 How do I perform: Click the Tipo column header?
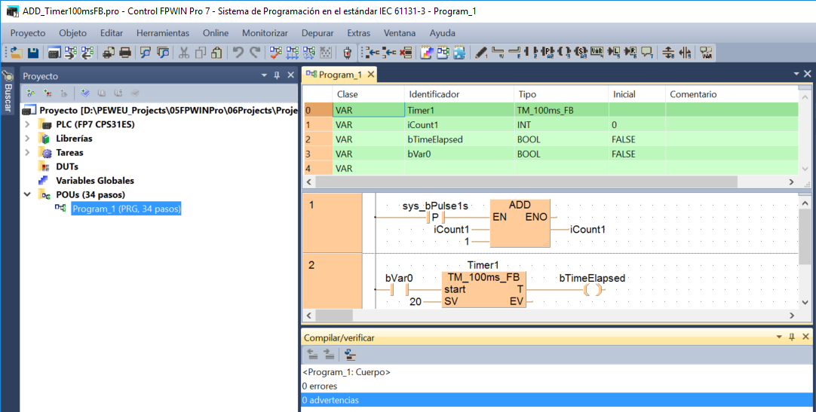tap(561, 94)
